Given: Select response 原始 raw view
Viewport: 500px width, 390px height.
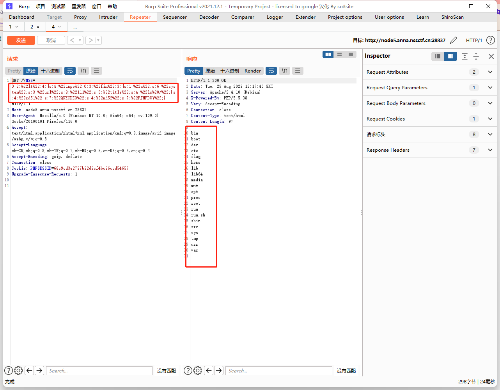Looking at the screenshot, I should (x=210, y=71).
